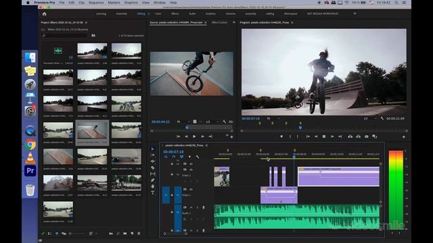Toggle lock on Video 1 track
The image size is (433, 243).
[x=172, y=195]
